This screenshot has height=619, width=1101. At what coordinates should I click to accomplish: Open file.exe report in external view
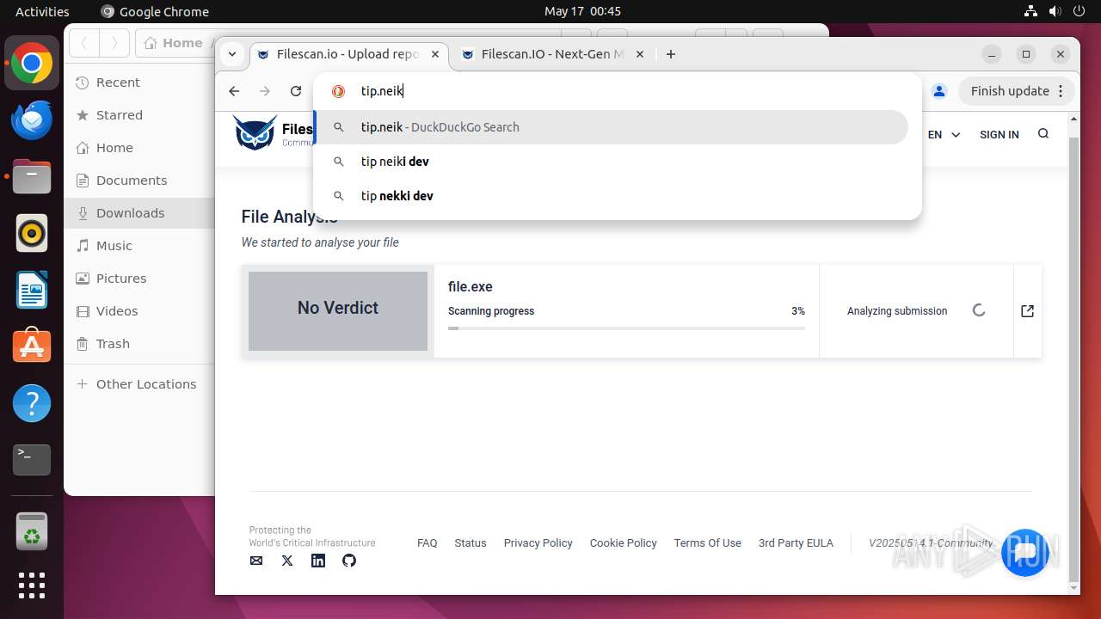tap(1027, 311)
